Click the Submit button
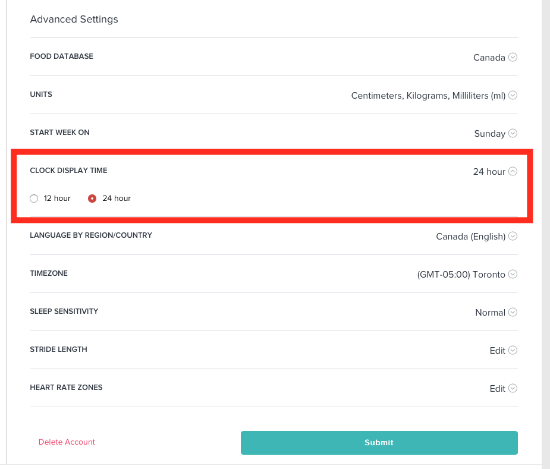Viewport: 550px width, 469px height. pos(379,443)
